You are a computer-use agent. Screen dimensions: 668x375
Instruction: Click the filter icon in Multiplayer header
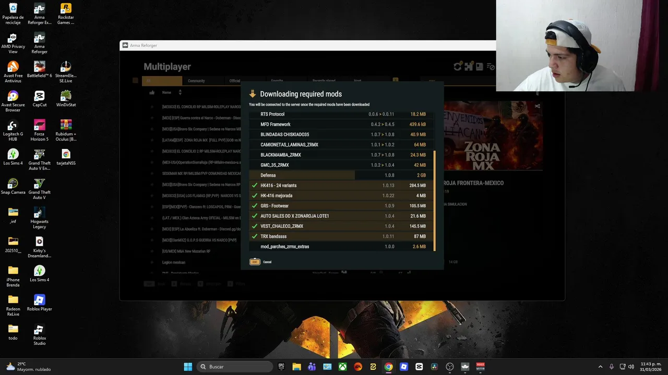point(491,67)
